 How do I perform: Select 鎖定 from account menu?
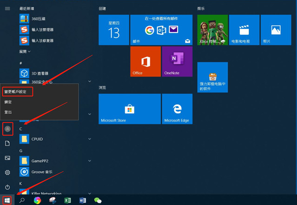point(8,102)
